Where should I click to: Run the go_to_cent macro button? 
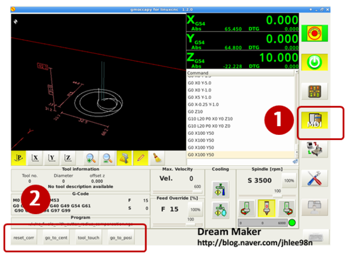tap(56, 238)
